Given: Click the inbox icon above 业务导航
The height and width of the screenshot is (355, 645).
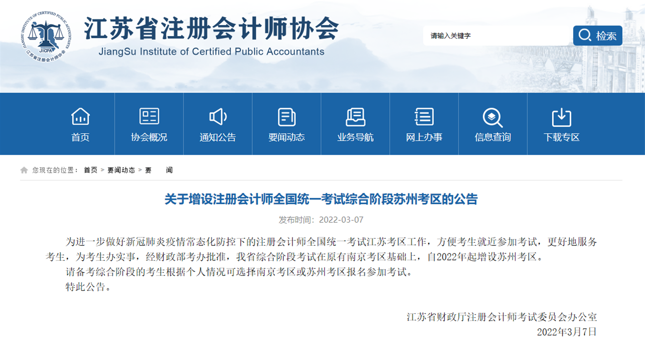Looking at the screenshot, I should pos(355,117).
